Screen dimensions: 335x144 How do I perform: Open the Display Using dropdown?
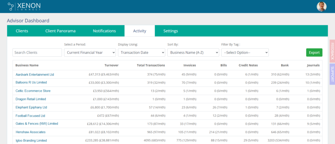[141, 52]
